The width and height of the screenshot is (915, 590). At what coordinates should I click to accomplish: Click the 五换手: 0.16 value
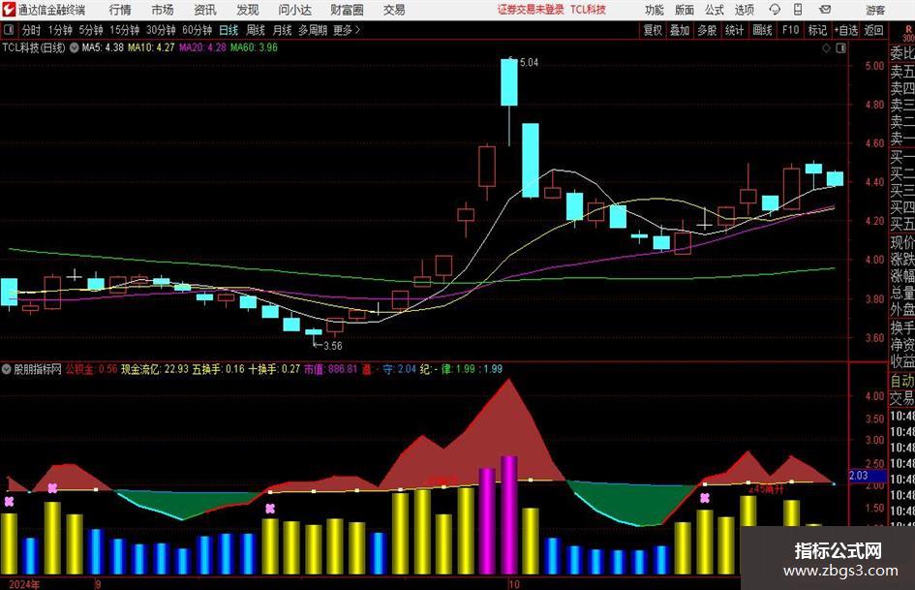click(218, 369)
